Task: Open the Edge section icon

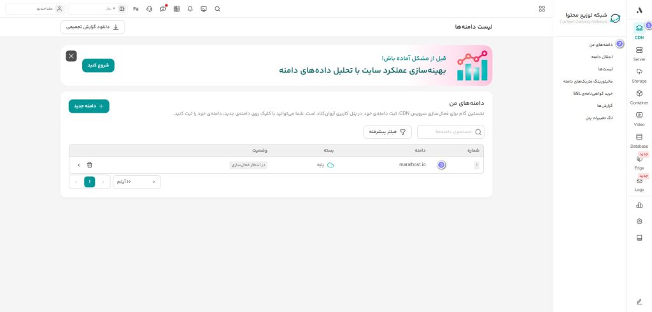Action: pyautogui.click(x=639, y=159)
